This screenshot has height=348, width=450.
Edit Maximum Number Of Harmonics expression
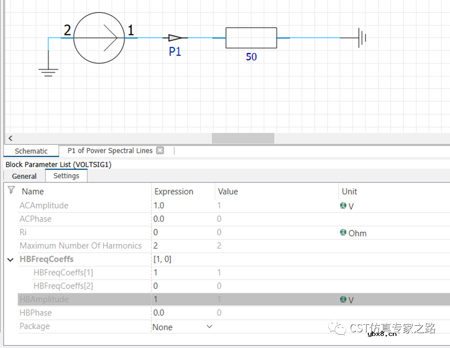coord(183,246)
